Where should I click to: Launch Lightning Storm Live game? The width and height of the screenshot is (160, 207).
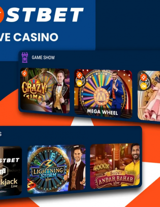(x=56, y=169)
